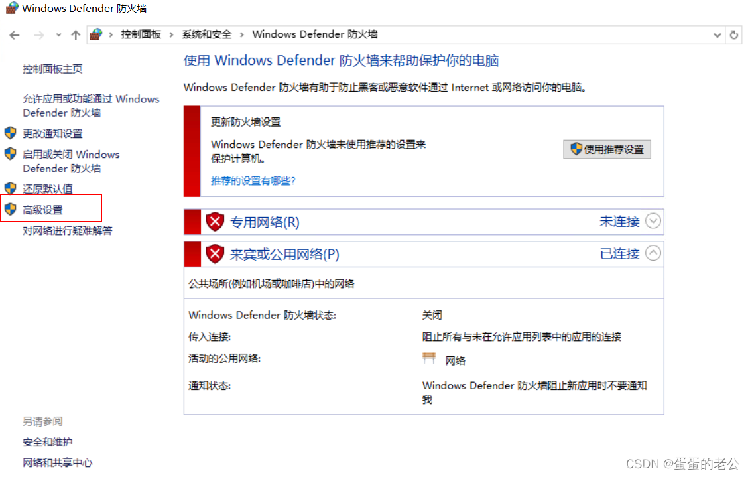Click shield icon beside 启用或关闭 Windows Defender
750x477 pixels.
click(x=11, y=153)
